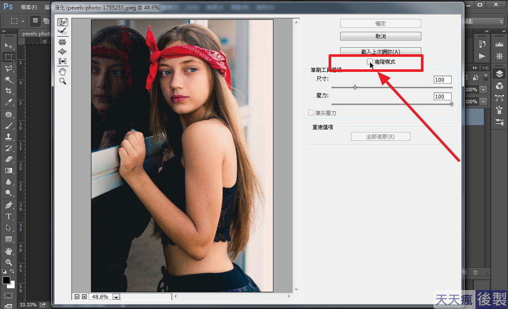This screenshot has width=508, height=309.
Task: Select the Magic Wand tool
Action: [x=9, y=79]
